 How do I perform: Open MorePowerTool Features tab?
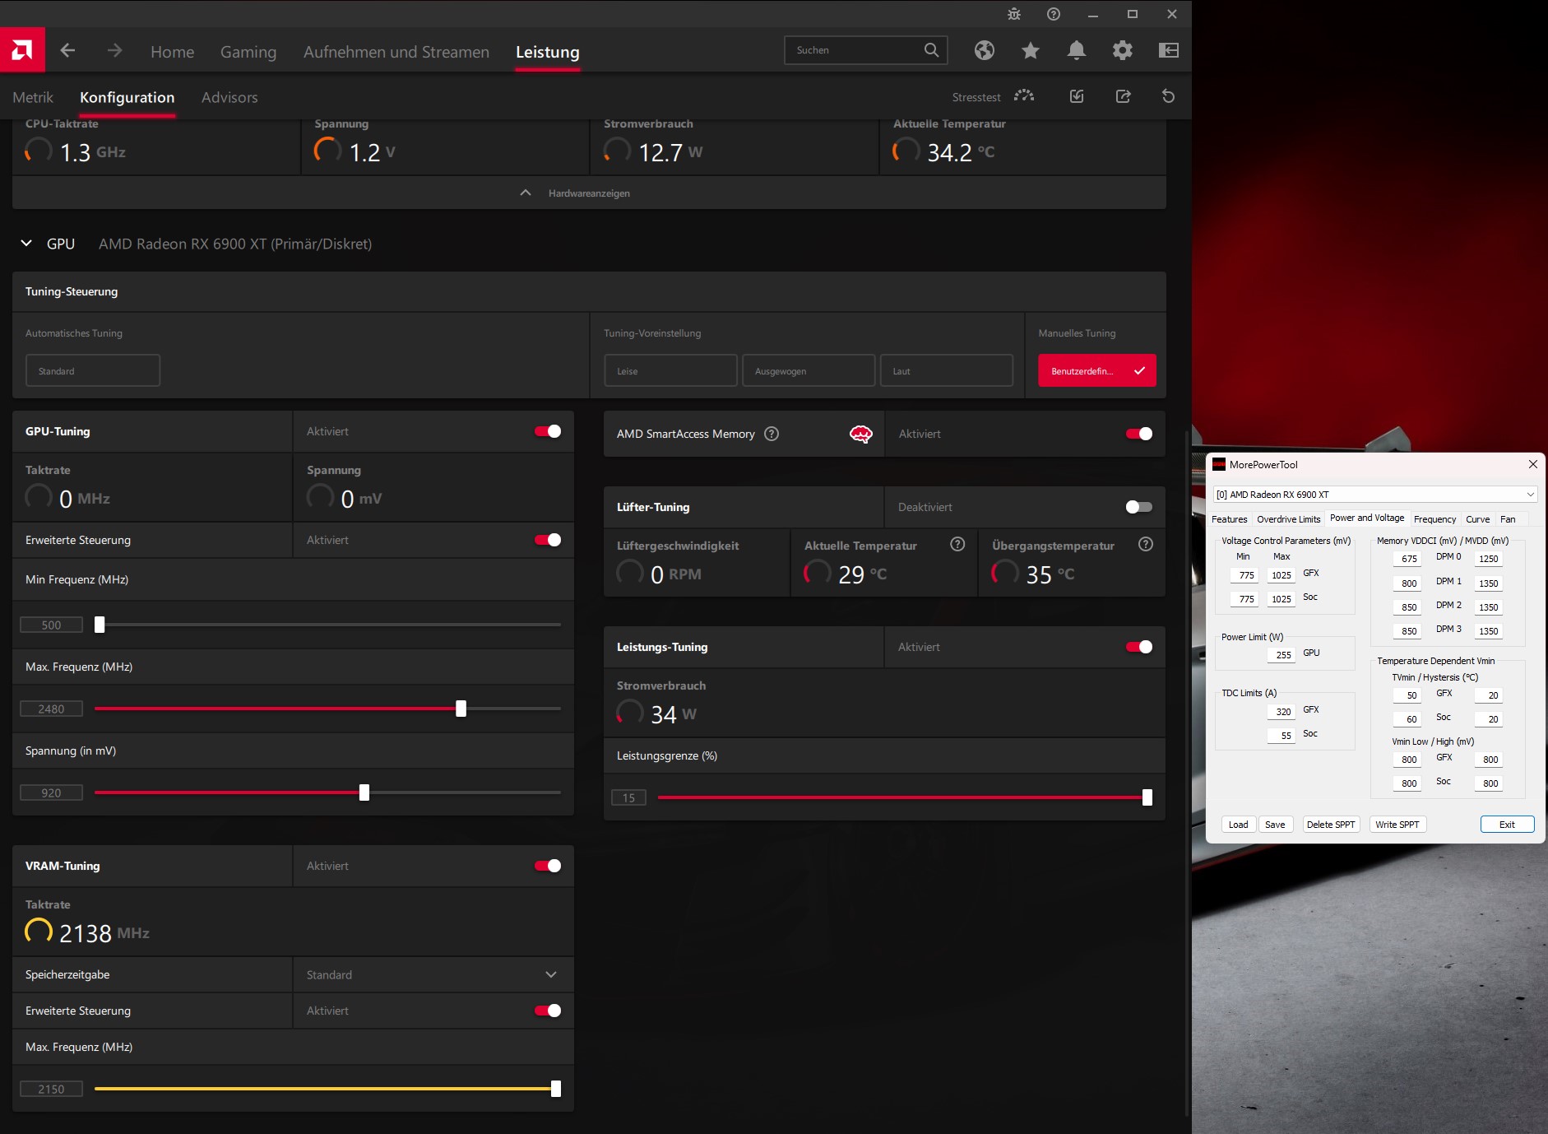tap(1229, 519)
